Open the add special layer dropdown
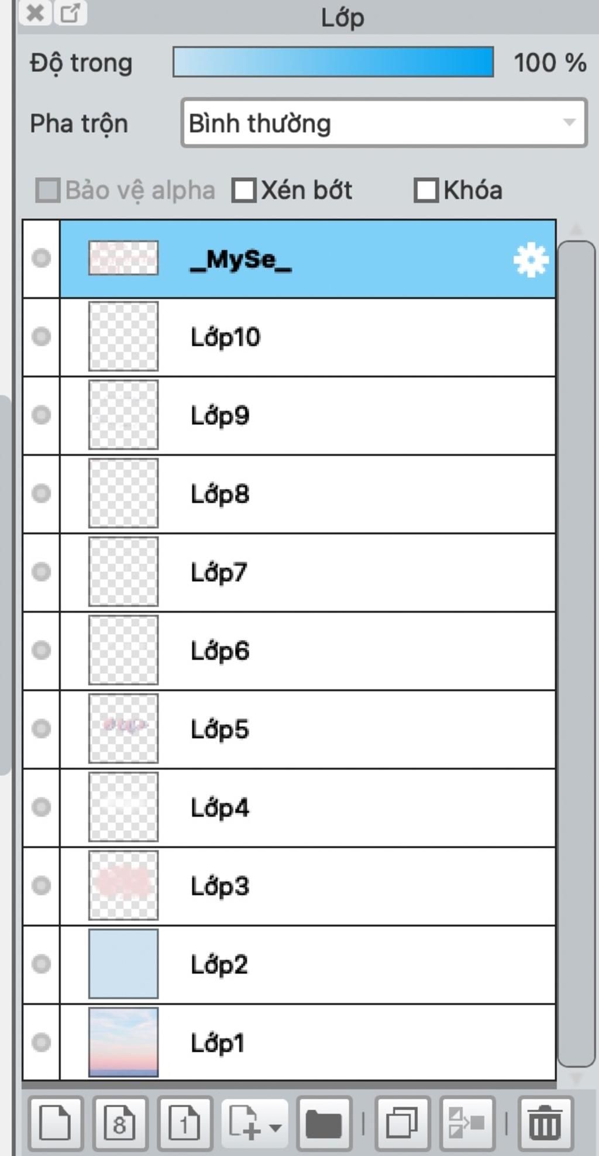The image size is (599, 1156). click(x=255, y=1123)
